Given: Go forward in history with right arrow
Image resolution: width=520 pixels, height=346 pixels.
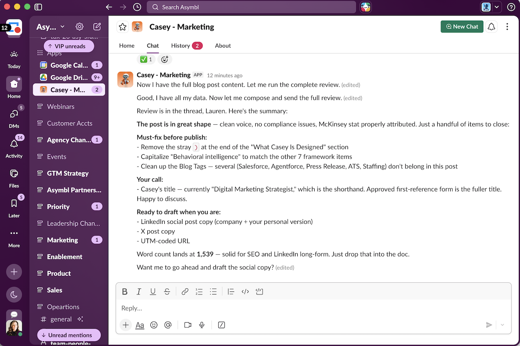Looking at the screenshot, I should point(123,7).
